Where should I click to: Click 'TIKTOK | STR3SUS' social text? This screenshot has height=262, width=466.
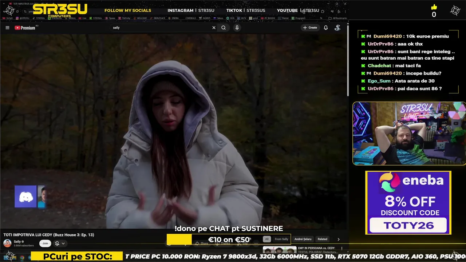coord(246,11)
